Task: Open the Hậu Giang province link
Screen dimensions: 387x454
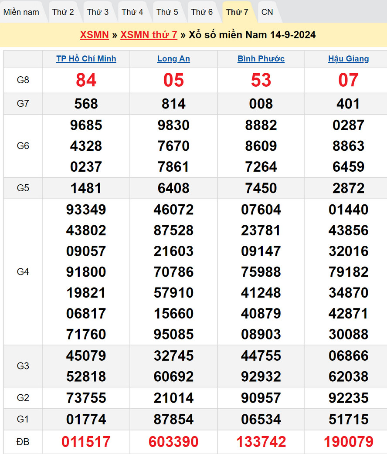Action: pyautogui.click(x=348, y=59)
